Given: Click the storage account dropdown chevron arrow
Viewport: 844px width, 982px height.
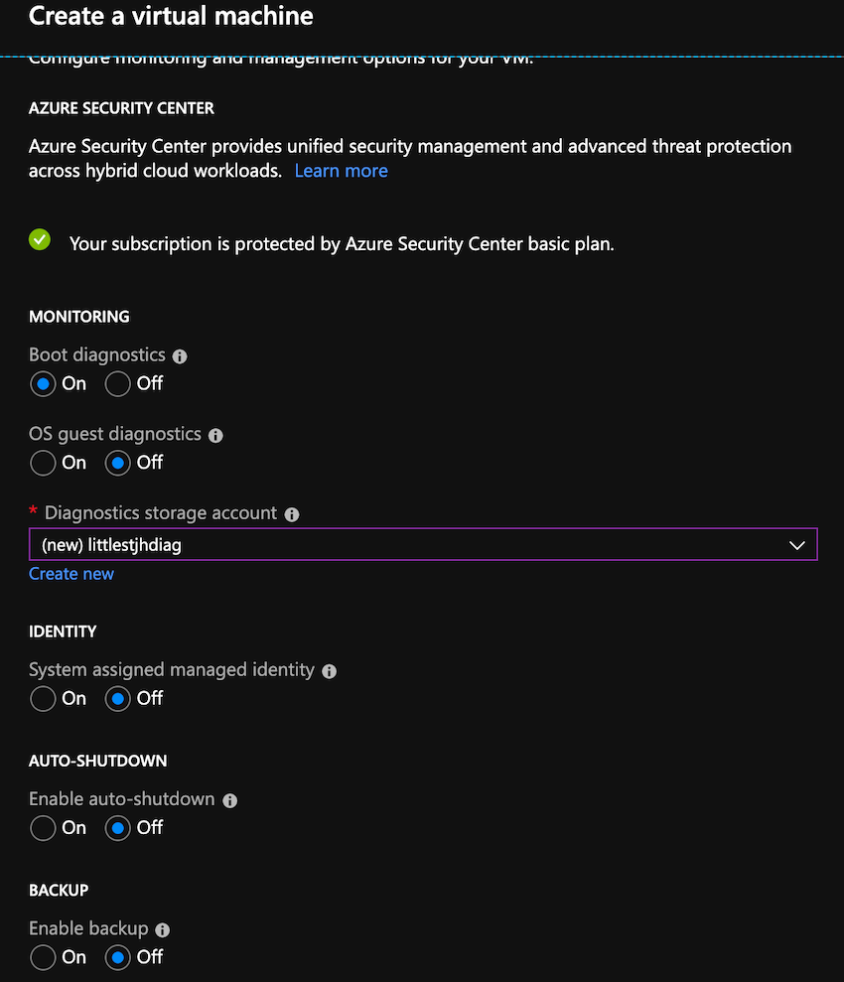Looking at the screenshot, I should coord(795,545).
